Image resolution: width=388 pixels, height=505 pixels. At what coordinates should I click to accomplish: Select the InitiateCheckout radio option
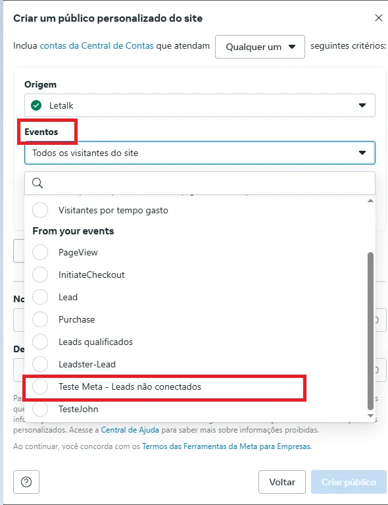coord(40,275)
